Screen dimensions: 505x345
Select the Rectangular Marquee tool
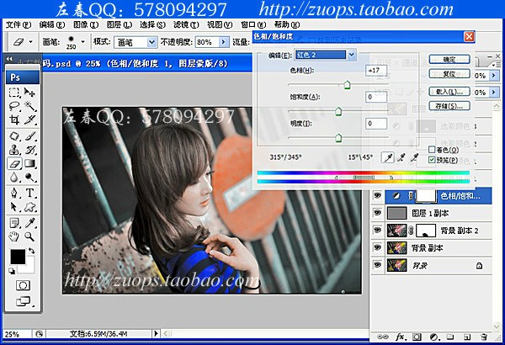(x=14, y=93)
